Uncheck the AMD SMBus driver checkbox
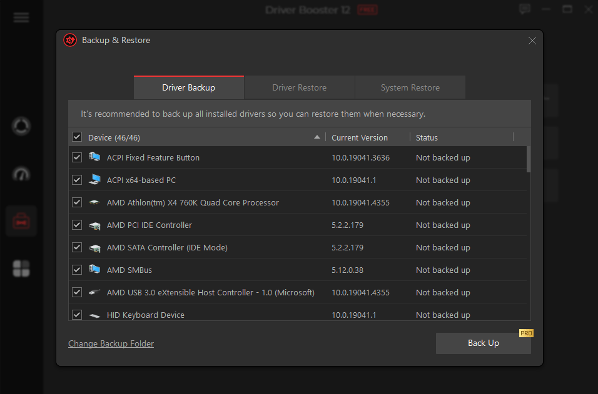Viewport: 598px width, 394px height. (x=76, y=270)
